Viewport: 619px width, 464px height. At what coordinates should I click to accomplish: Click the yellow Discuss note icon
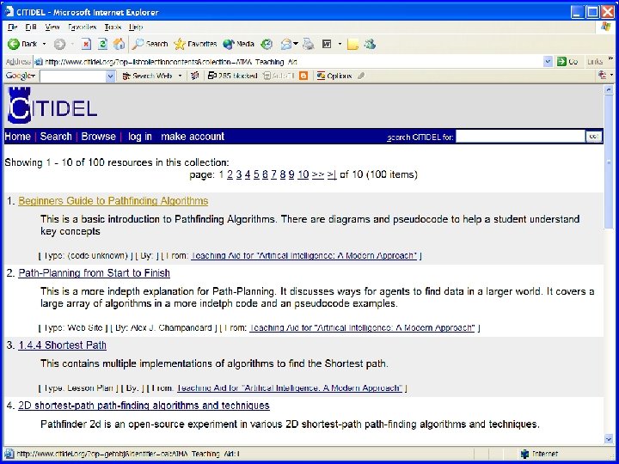click(352, 44)
